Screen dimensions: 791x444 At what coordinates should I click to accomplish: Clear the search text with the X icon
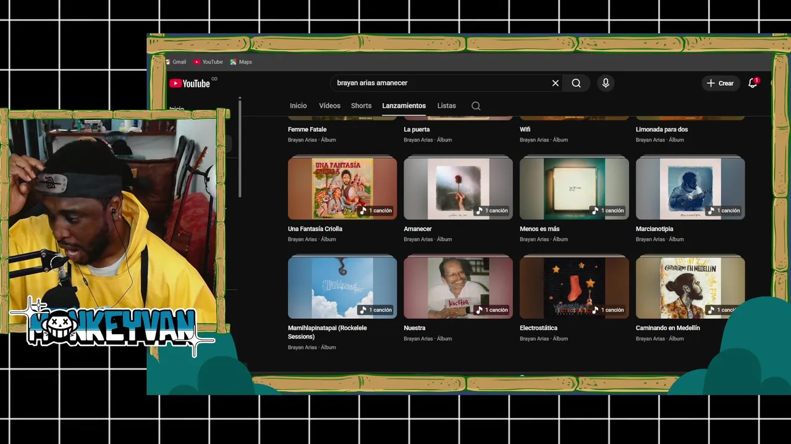[x=555, y=83]
